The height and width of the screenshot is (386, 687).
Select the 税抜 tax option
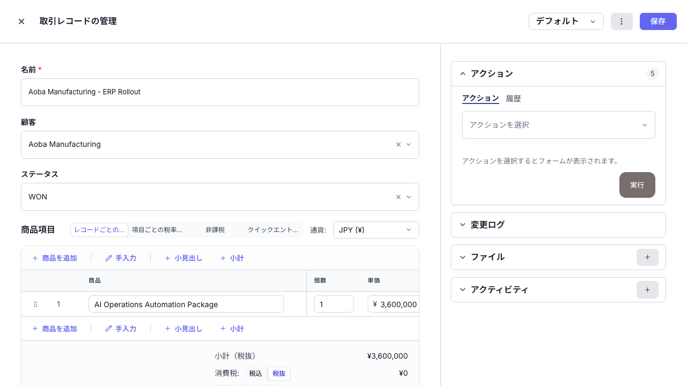pos(279,373)
